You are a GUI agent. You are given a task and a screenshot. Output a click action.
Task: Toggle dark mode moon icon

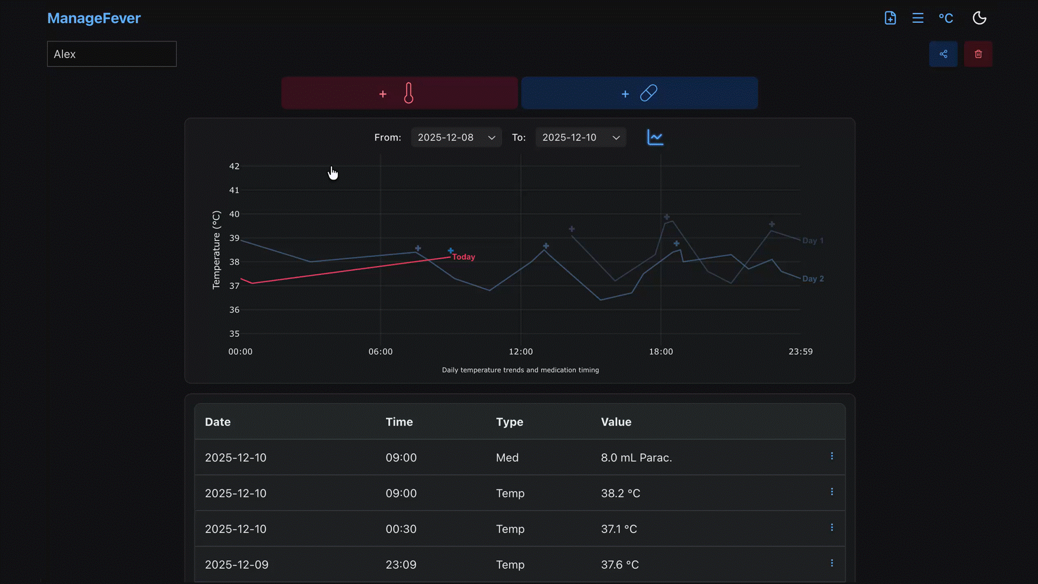(979, 18)
